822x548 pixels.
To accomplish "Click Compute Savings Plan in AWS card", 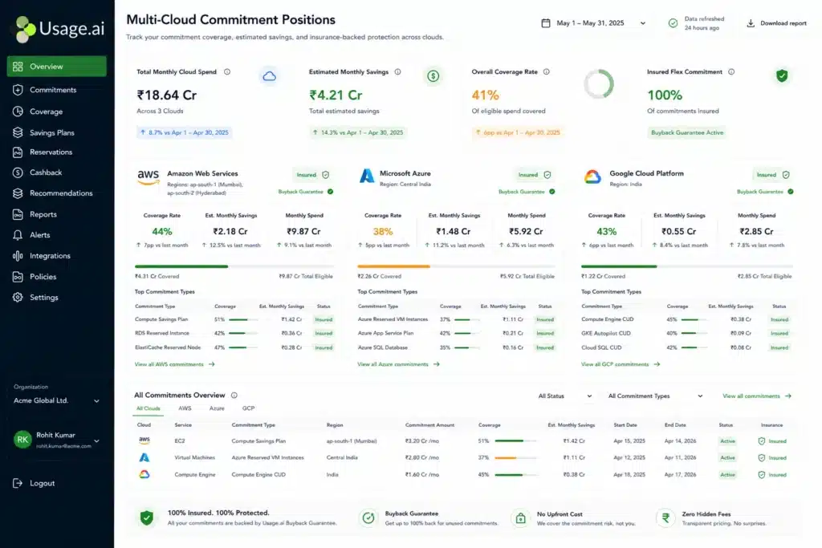I will tap(161, 319).
